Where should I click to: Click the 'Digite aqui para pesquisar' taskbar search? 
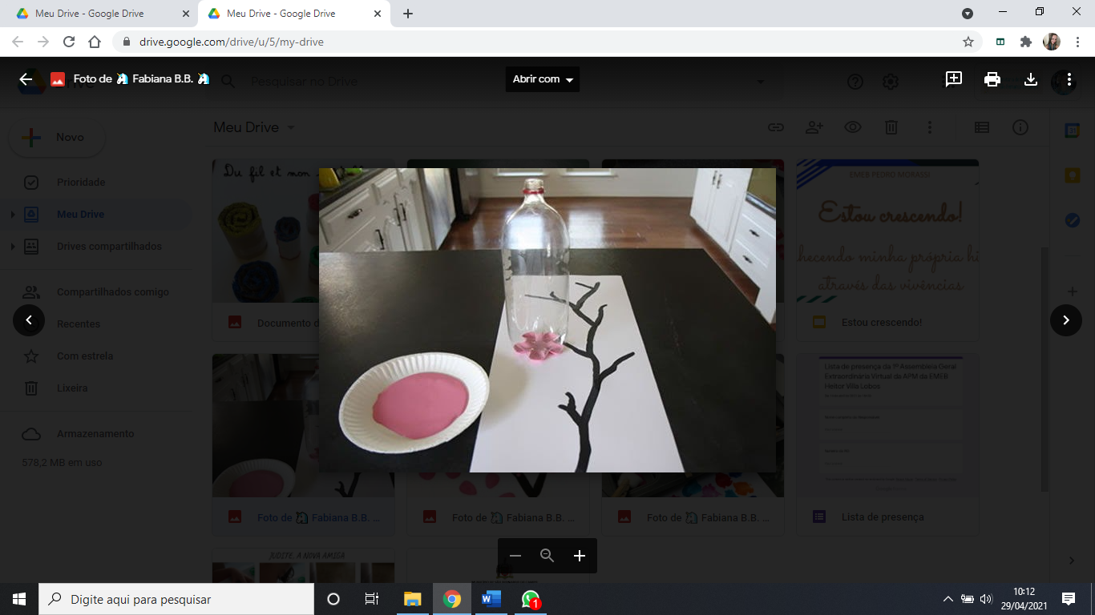pyautogui.click(x=176, y=599)
